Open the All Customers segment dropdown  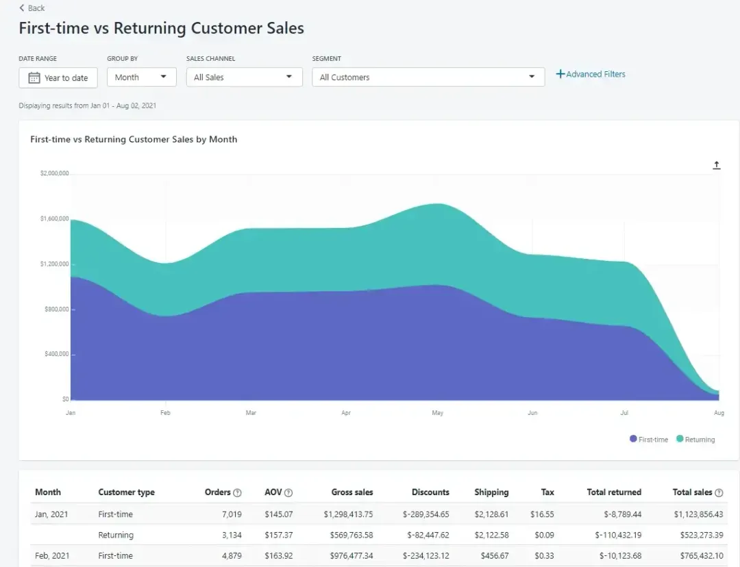tap(428, 77)
